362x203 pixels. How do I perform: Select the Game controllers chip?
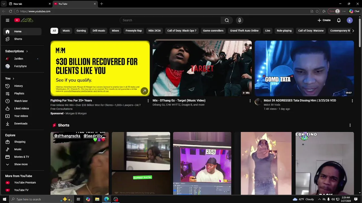(x=213, y=31)
